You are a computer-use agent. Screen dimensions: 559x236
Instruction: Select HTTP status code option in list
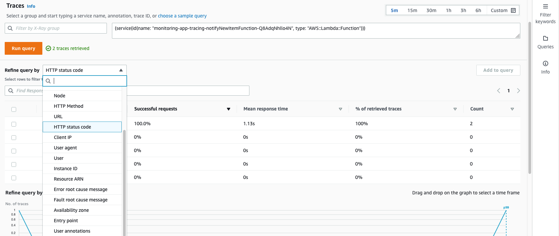pos(82,127)
